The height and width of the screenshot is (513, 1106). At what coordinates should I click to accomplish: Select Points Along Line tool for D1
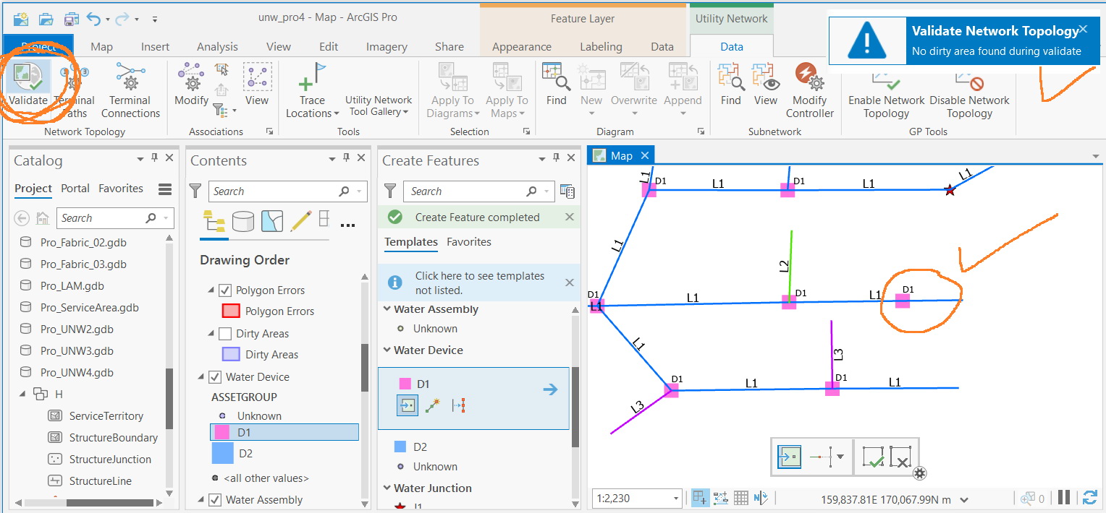(458, 405)
